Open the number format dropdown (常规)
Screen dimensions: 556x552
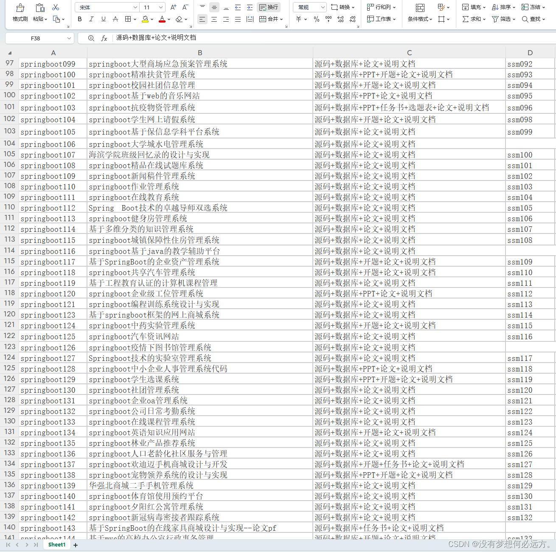tap(323, 7)
